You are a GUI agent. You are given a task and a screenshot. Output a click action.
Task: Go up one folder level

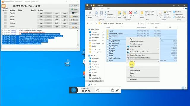[96, 23]
